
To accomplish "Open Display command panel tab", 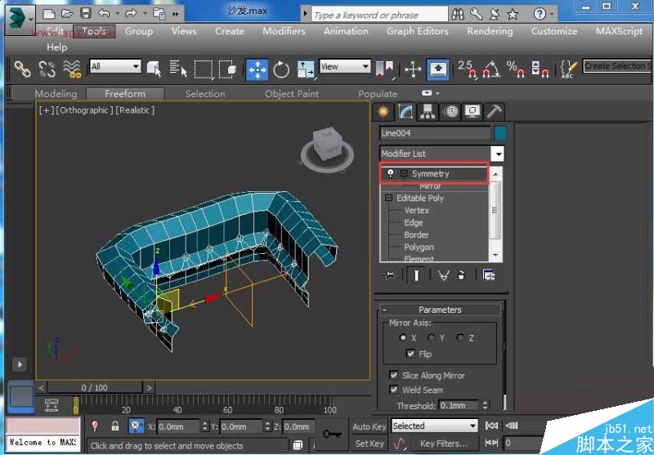I will (x=473, y=112).
